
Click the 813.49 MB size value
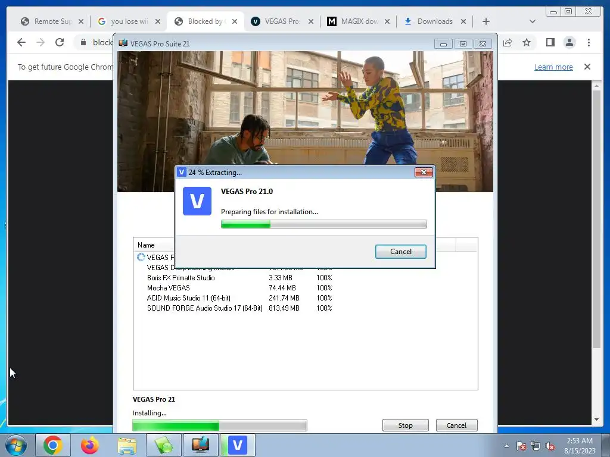[284, 308]
